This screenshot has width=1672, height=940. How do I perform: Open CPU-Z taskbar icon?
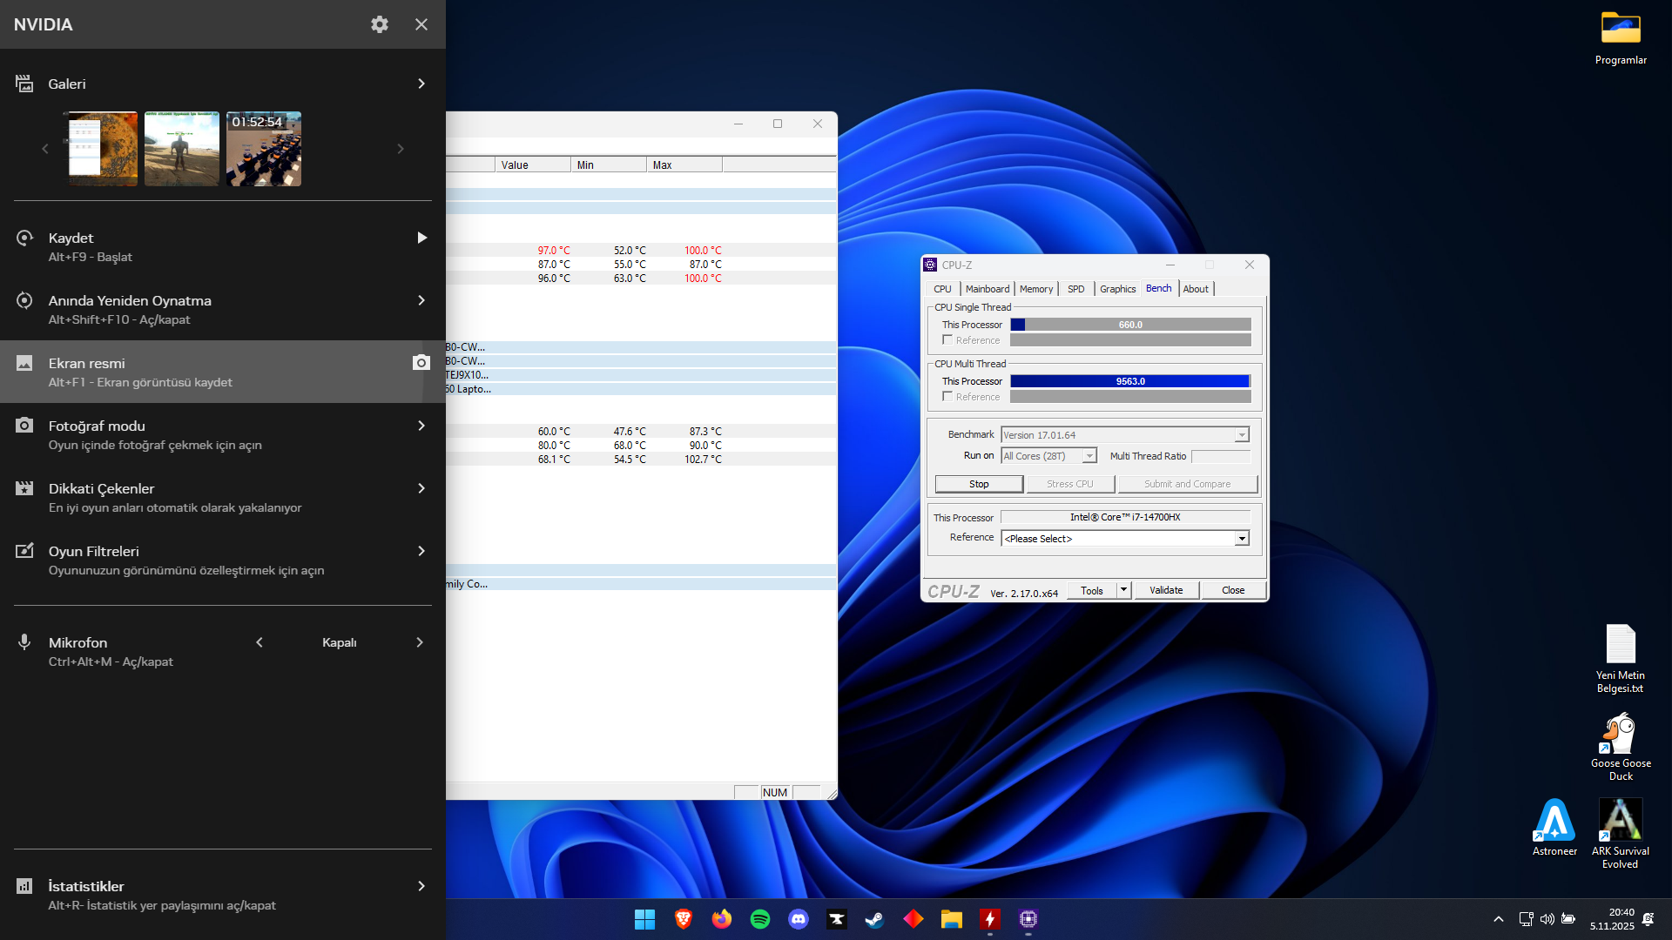(1028, 919)
